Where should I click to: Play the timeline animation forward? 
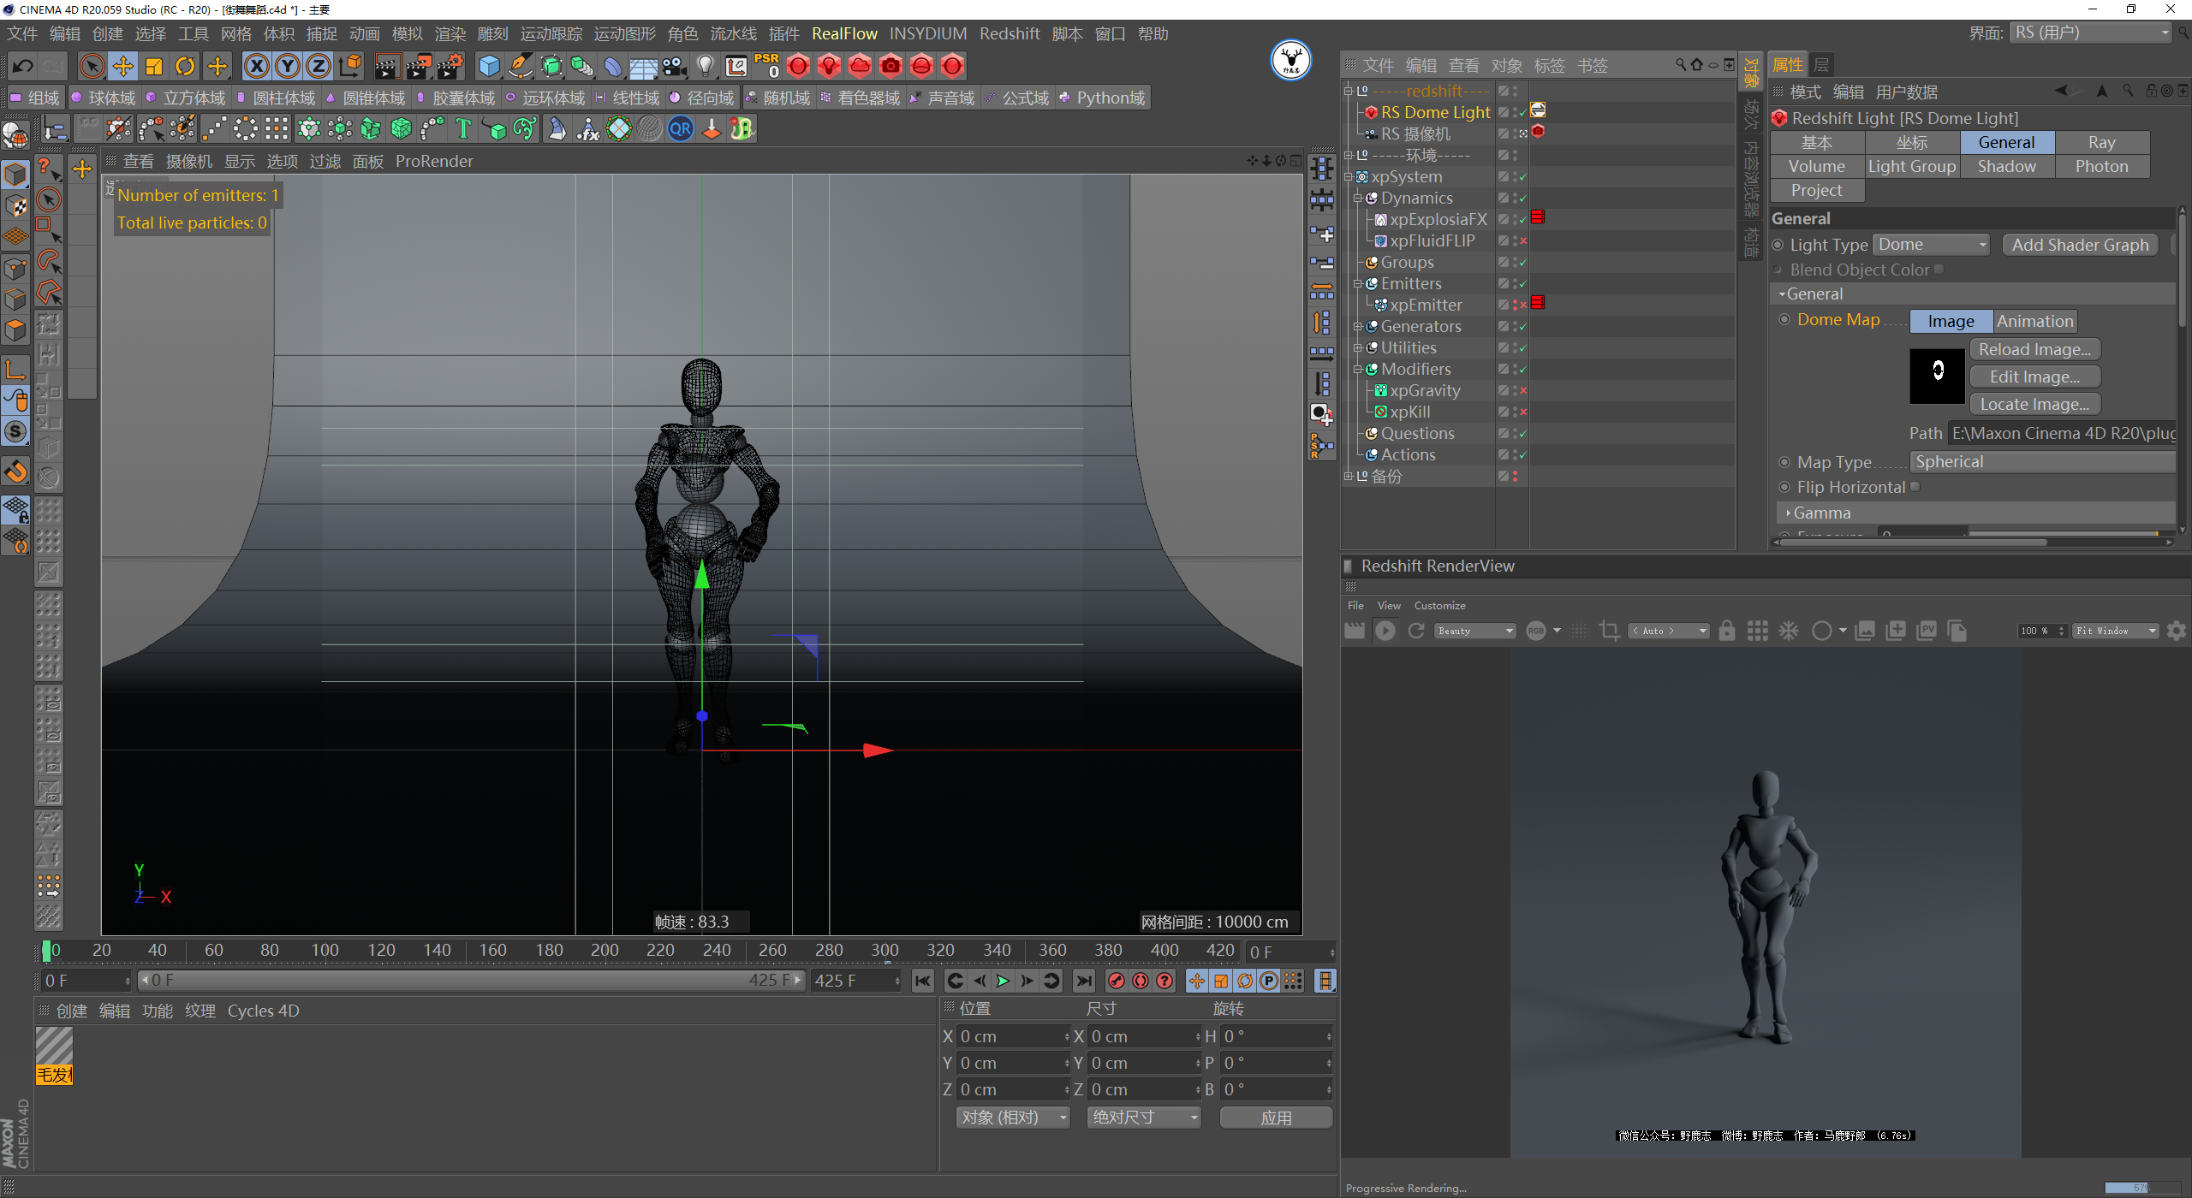point(1003,981)
